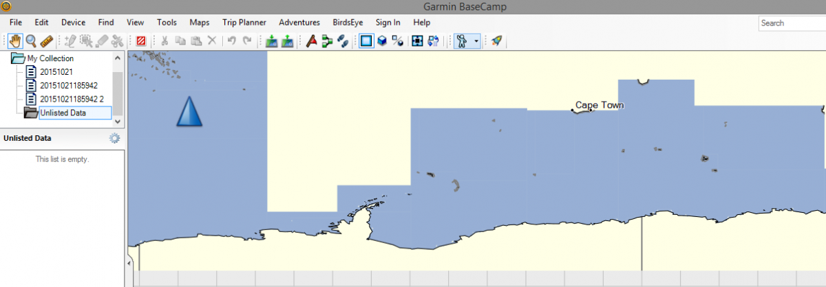
Task: Select list 20151021
Action: point(56,71)
